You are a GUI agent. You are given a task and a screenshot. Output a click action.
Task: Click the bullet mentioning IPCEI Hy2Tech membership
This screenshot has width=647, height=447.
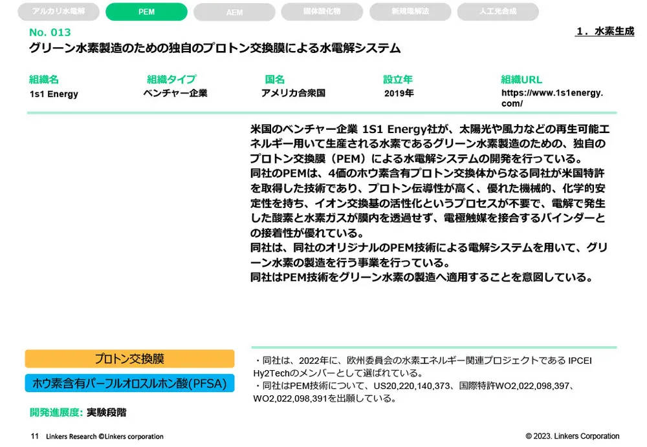point(422,367)
